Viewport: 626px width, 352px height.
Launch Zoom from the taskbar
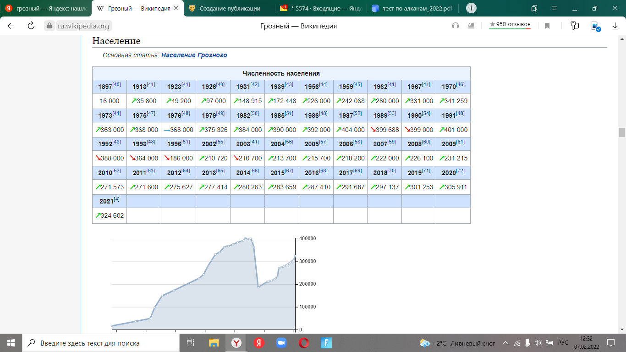pyautogui.click(x=281, y=343)
